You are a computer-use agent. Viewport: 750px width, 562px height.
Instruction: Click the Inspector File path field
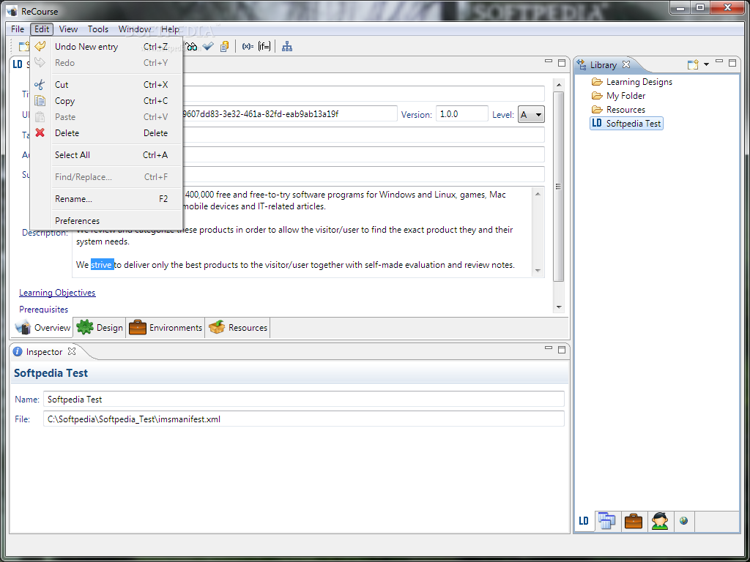click(304, 419)
